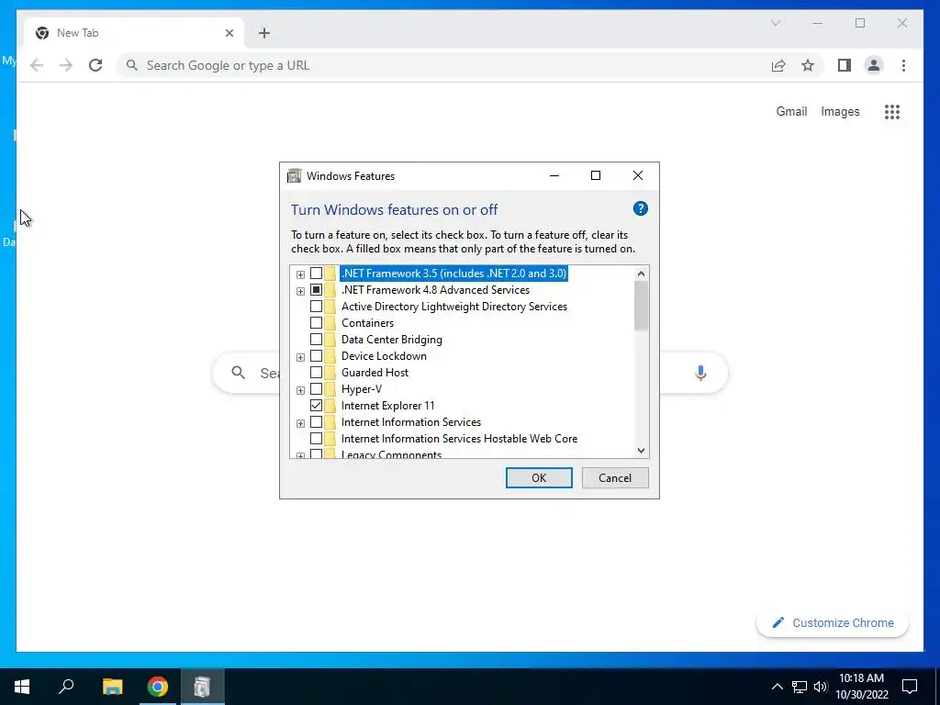Open the Gmail link
This screenshot has width=940, height=705.
tap(791, 111)
